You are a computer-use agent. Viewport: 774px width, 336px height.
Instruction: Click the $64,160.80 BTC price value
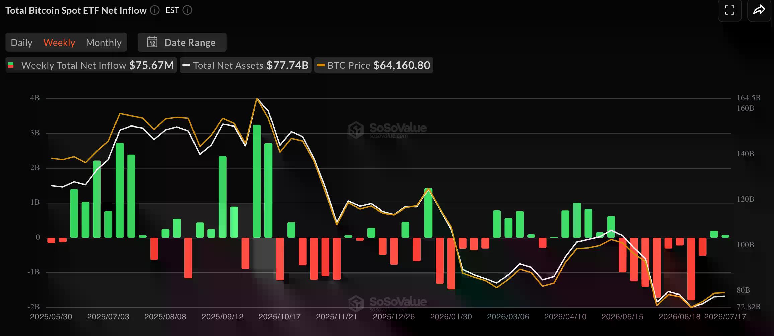click(x=402, y=65)
